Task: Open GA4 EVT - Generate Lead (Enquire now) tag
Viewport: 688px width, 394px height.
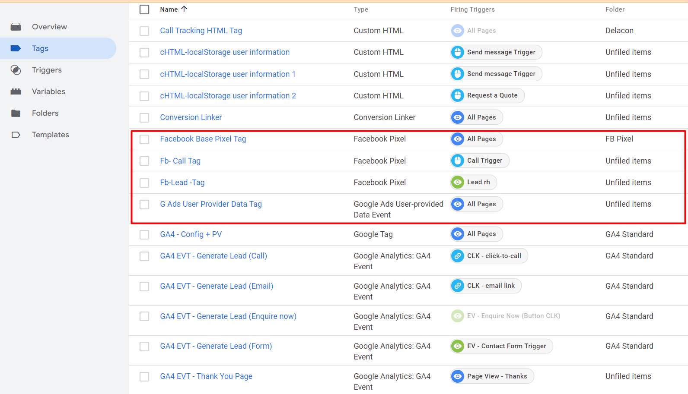Action: tap(228, 316)
